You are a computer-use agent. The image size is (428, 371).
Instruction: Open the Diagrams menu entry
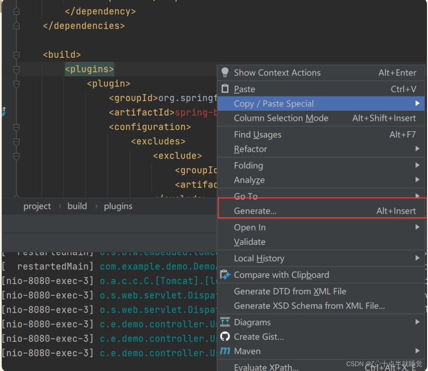321,322
